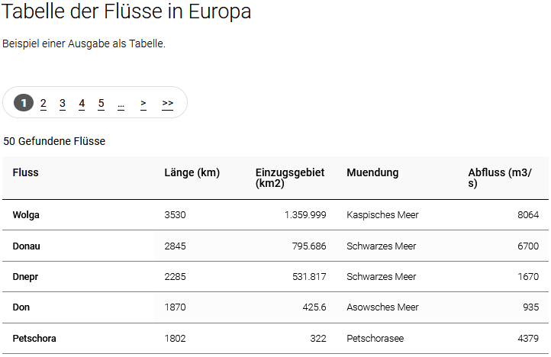This screenshot has height=357, width=551.
Task: Click the Abfluss (m3/s) header
Action: coord(500,178)
